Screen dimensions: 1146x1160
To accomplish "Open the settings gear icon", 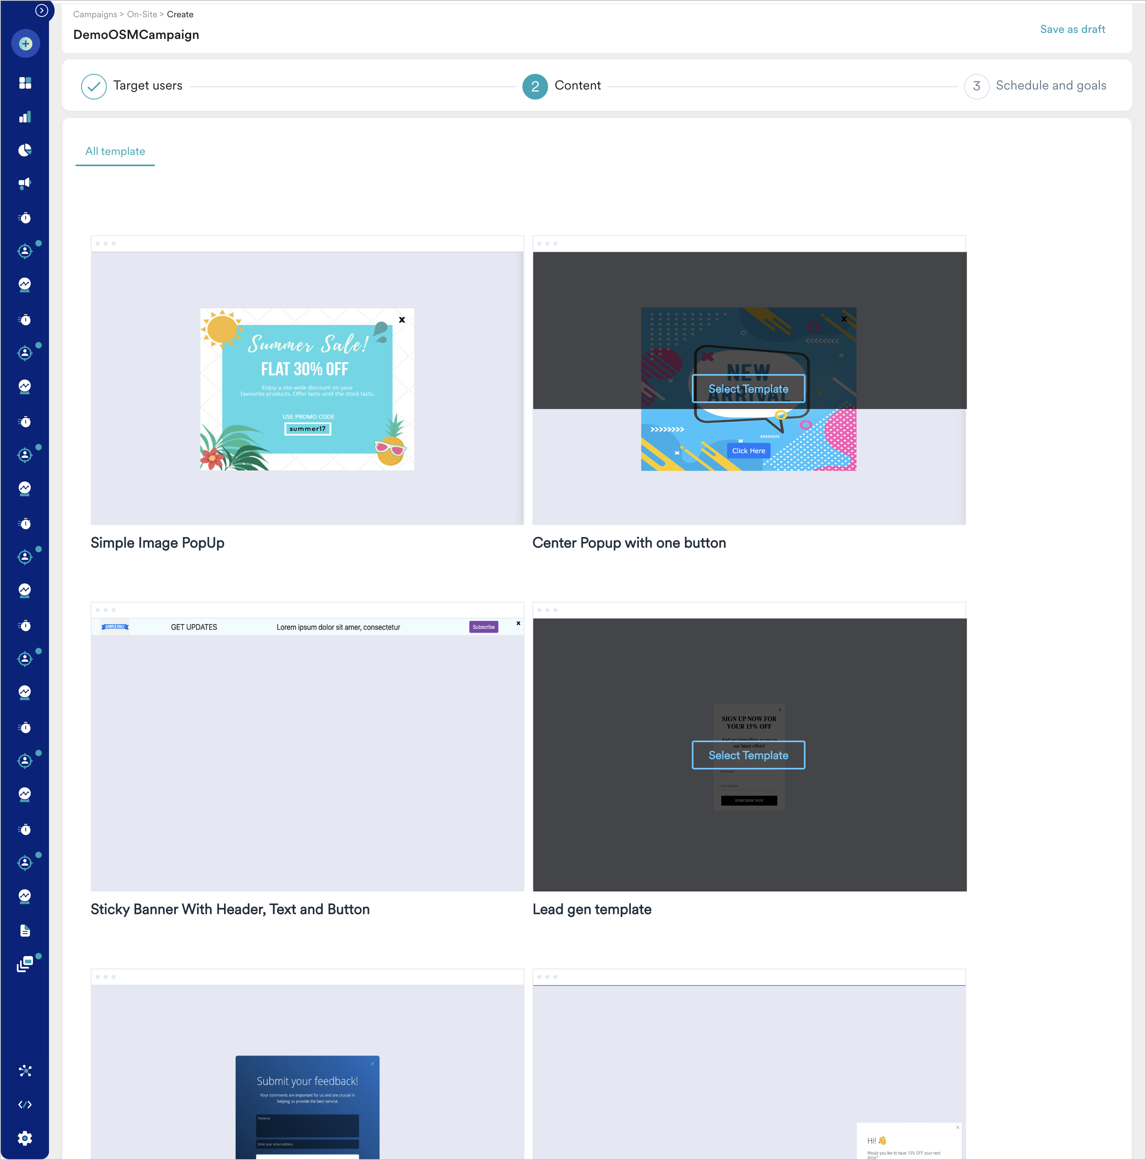I will pos(25,1138).
